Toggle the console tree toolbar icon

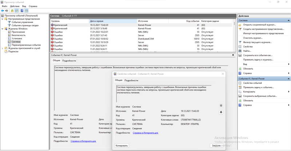[x=17, y=11]
